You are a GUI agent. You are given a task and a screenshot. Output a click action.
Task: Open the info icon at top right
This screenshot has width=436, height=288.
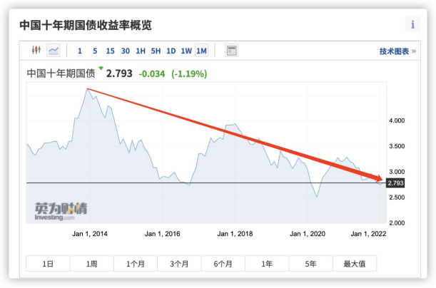[413, 24]
